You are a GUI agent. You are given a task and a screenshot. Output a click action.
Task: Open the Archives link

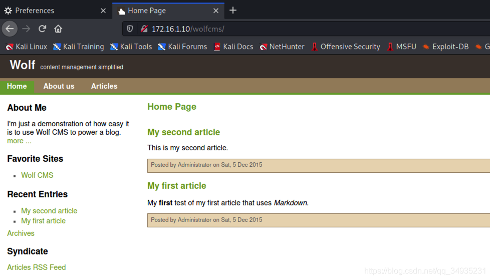[x=21, y=233]
